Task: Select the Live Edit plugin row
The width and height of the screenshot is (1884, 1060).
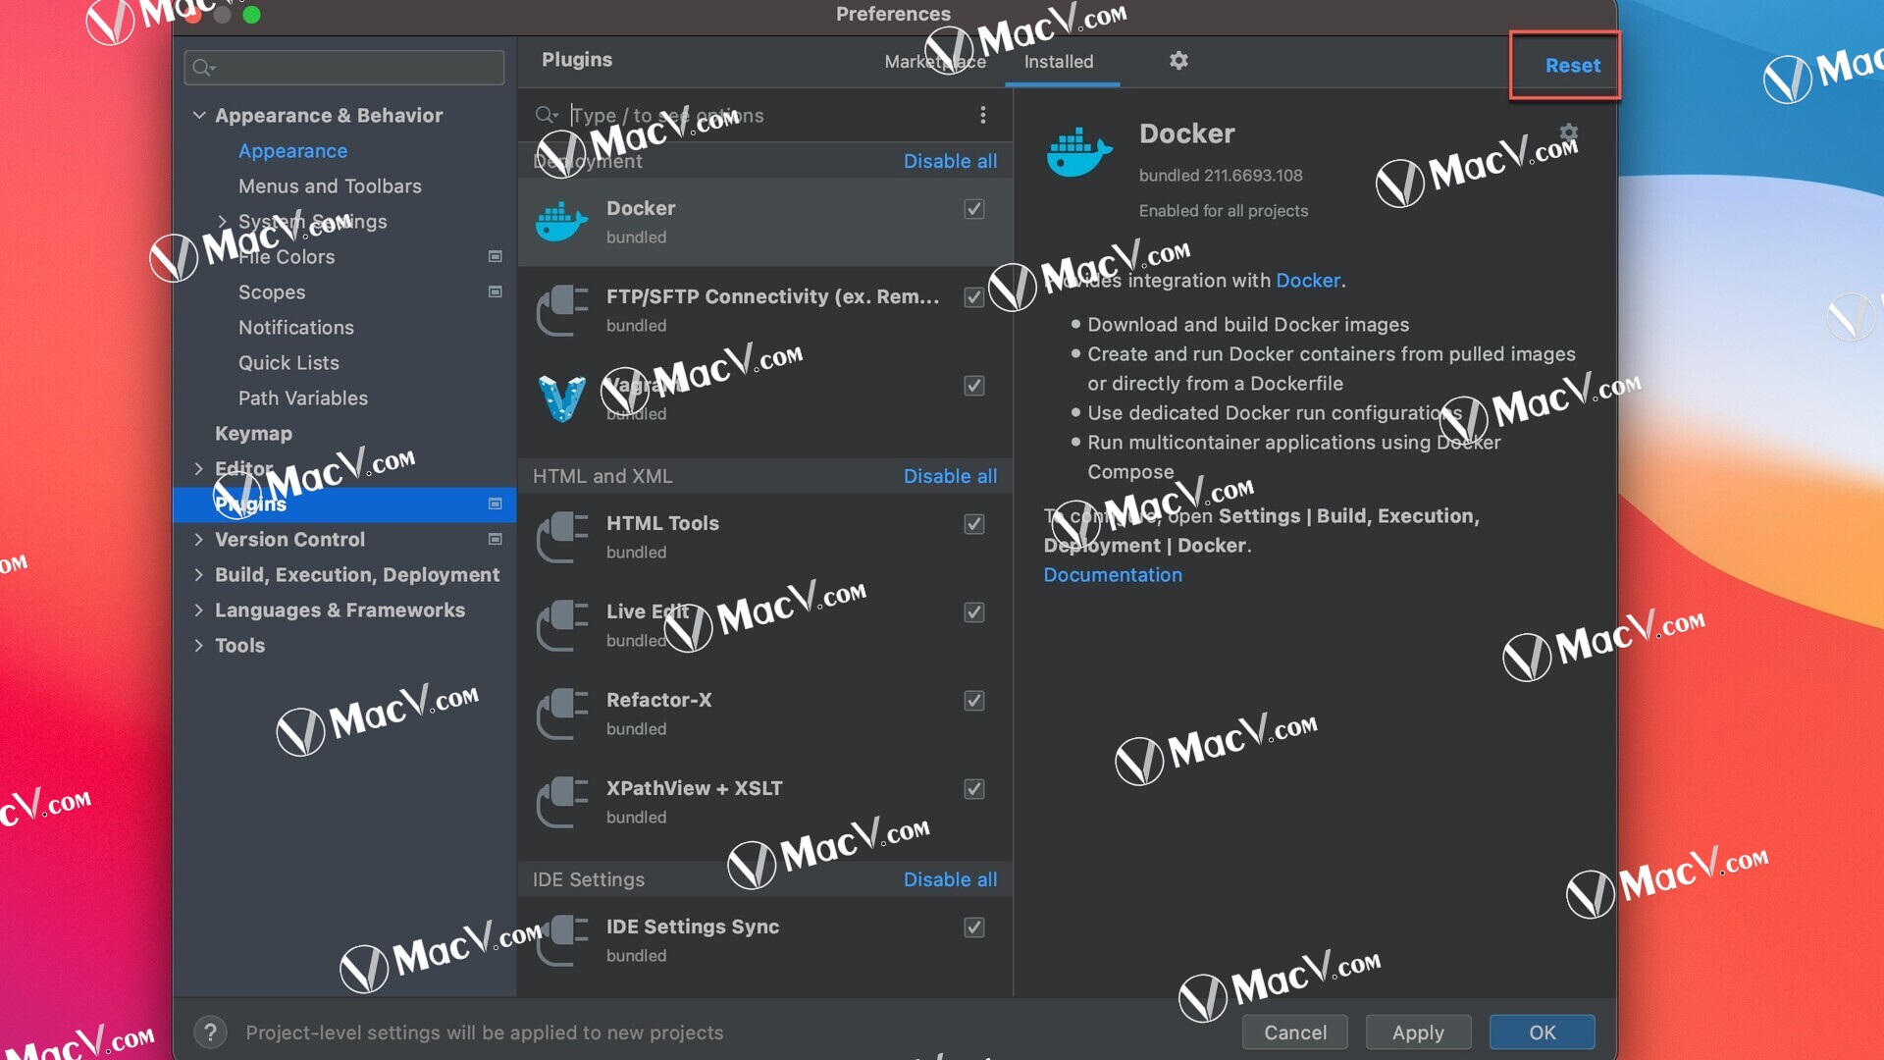Action: click(765, 625)
